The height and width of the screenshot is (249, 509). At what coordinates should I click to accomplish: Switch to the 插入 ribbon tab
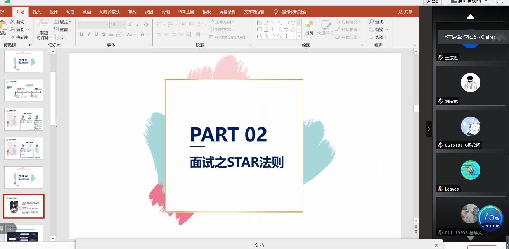pos(37,12)
